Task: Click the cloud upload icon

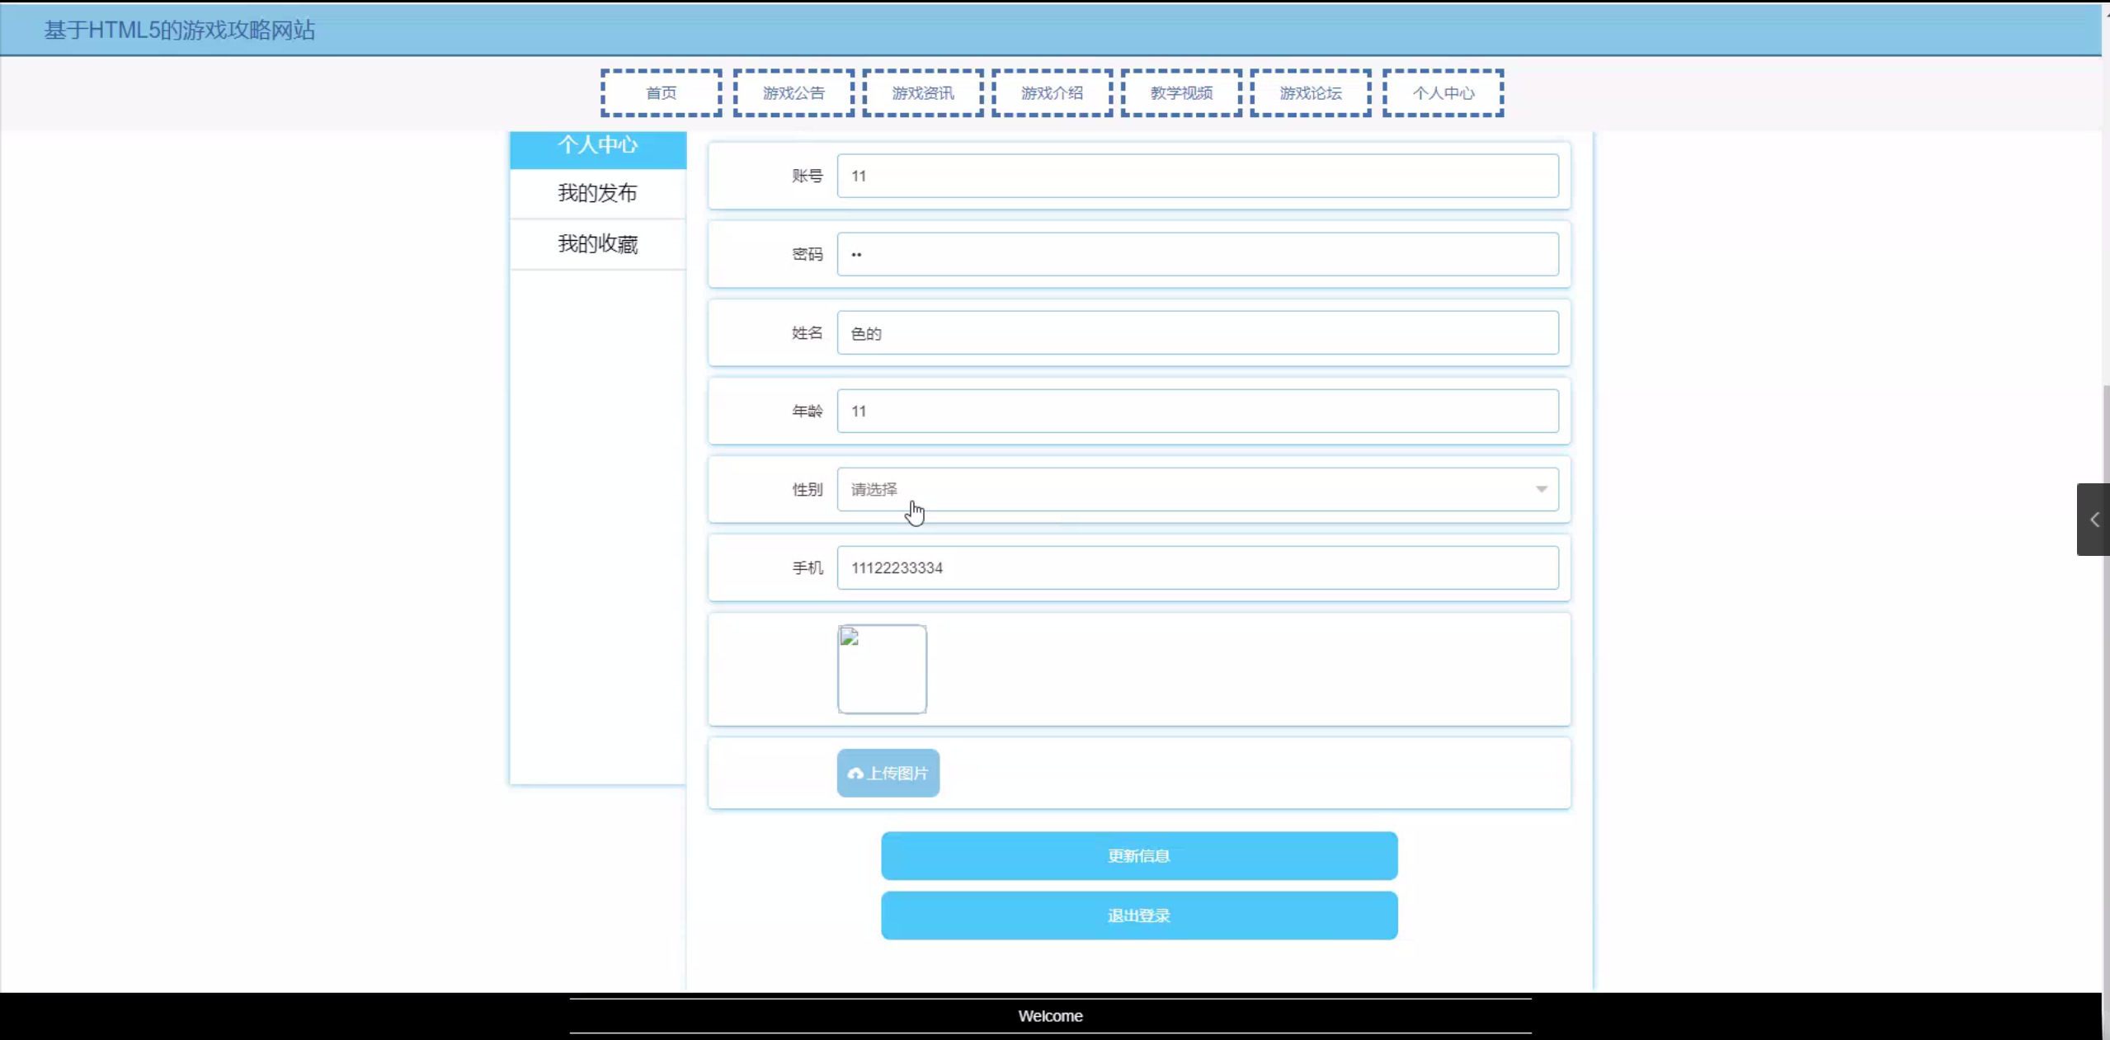Action: point(855,774)
